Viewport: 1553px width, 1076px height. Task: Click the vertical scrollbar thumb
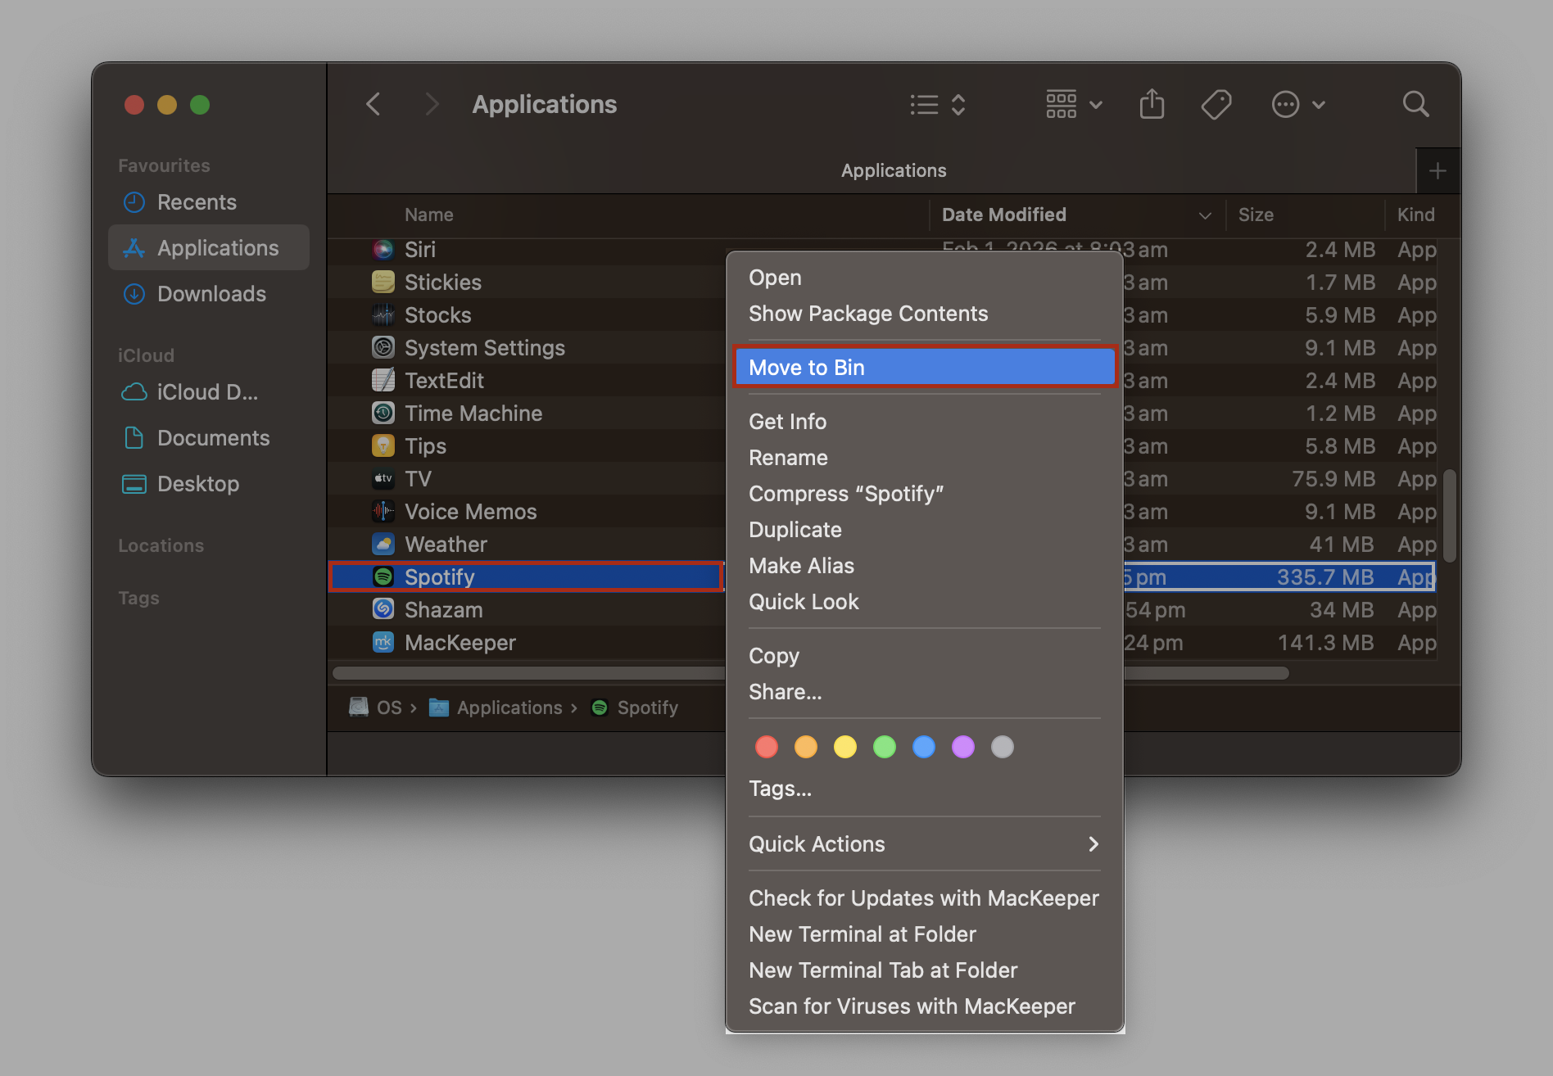coord(1449,516)
